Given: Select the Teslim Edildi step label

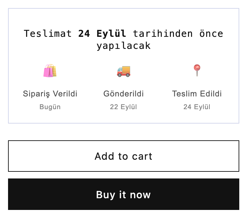Looking at the screenshot, I should (x=197, y=94).
